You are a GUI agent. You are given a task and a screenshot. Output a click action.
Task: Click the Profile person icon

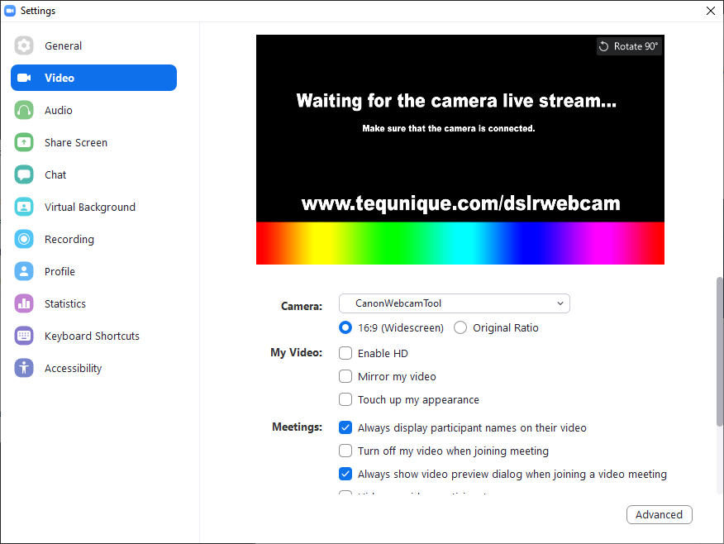[24, 271]
